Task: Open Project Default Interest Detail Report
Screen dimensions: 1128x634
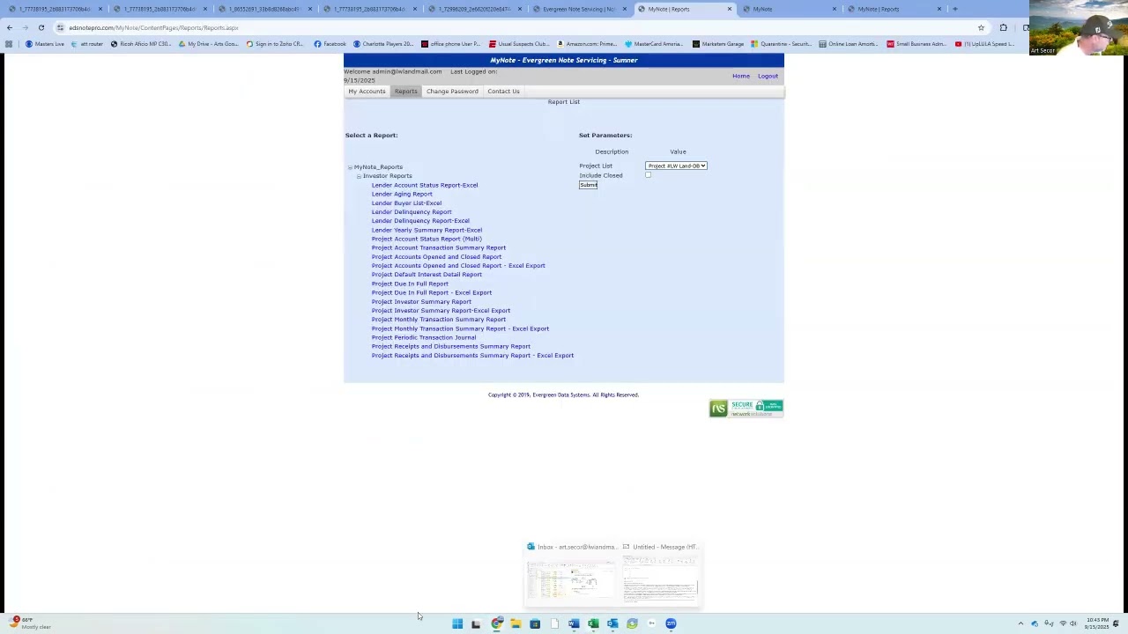Action: tap(427, 274)
